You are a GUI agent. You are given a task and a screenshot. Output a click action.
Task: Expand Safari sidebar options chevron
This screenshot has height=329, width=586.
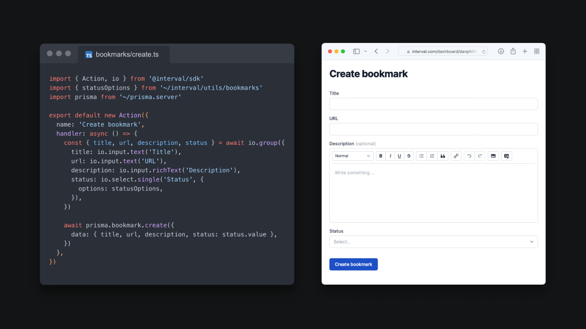click(x=365, y=51)
